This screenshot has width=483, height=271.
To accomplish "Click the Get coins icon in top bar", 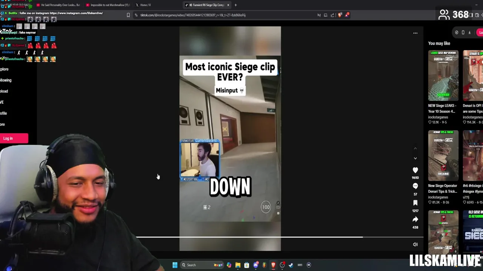I will coord(456,32).
